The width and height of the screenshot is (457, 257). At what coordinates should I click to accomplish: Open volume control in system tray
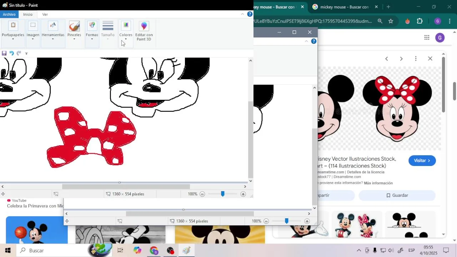tap(391, 251)
